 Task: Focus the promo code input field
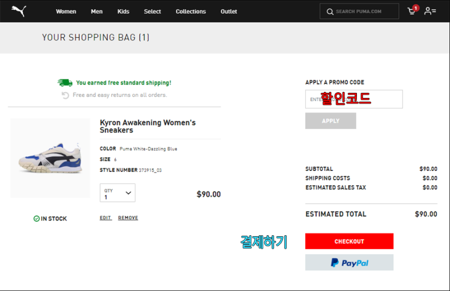(354, 99)
